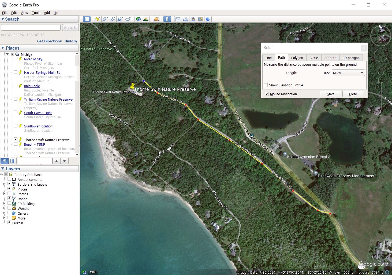Expand the 3D Buildings layer node
The height and width of the screenshot is (275, 392).
pyautogui.click(x=4, y=203)
